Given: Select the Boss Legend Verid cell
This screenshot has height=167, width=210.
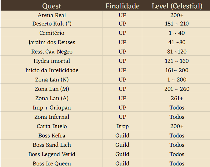Looking at the screenshot, I should tap(52, 154).
